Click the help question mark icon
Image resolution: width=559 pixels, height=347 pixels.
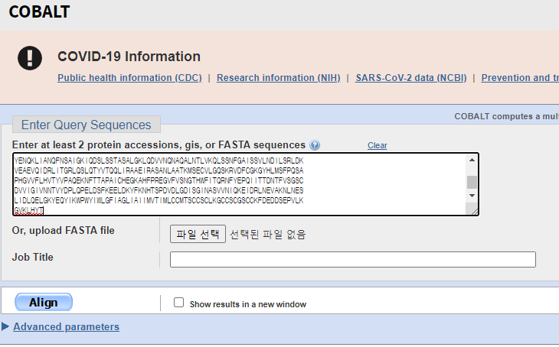(315, 145)
